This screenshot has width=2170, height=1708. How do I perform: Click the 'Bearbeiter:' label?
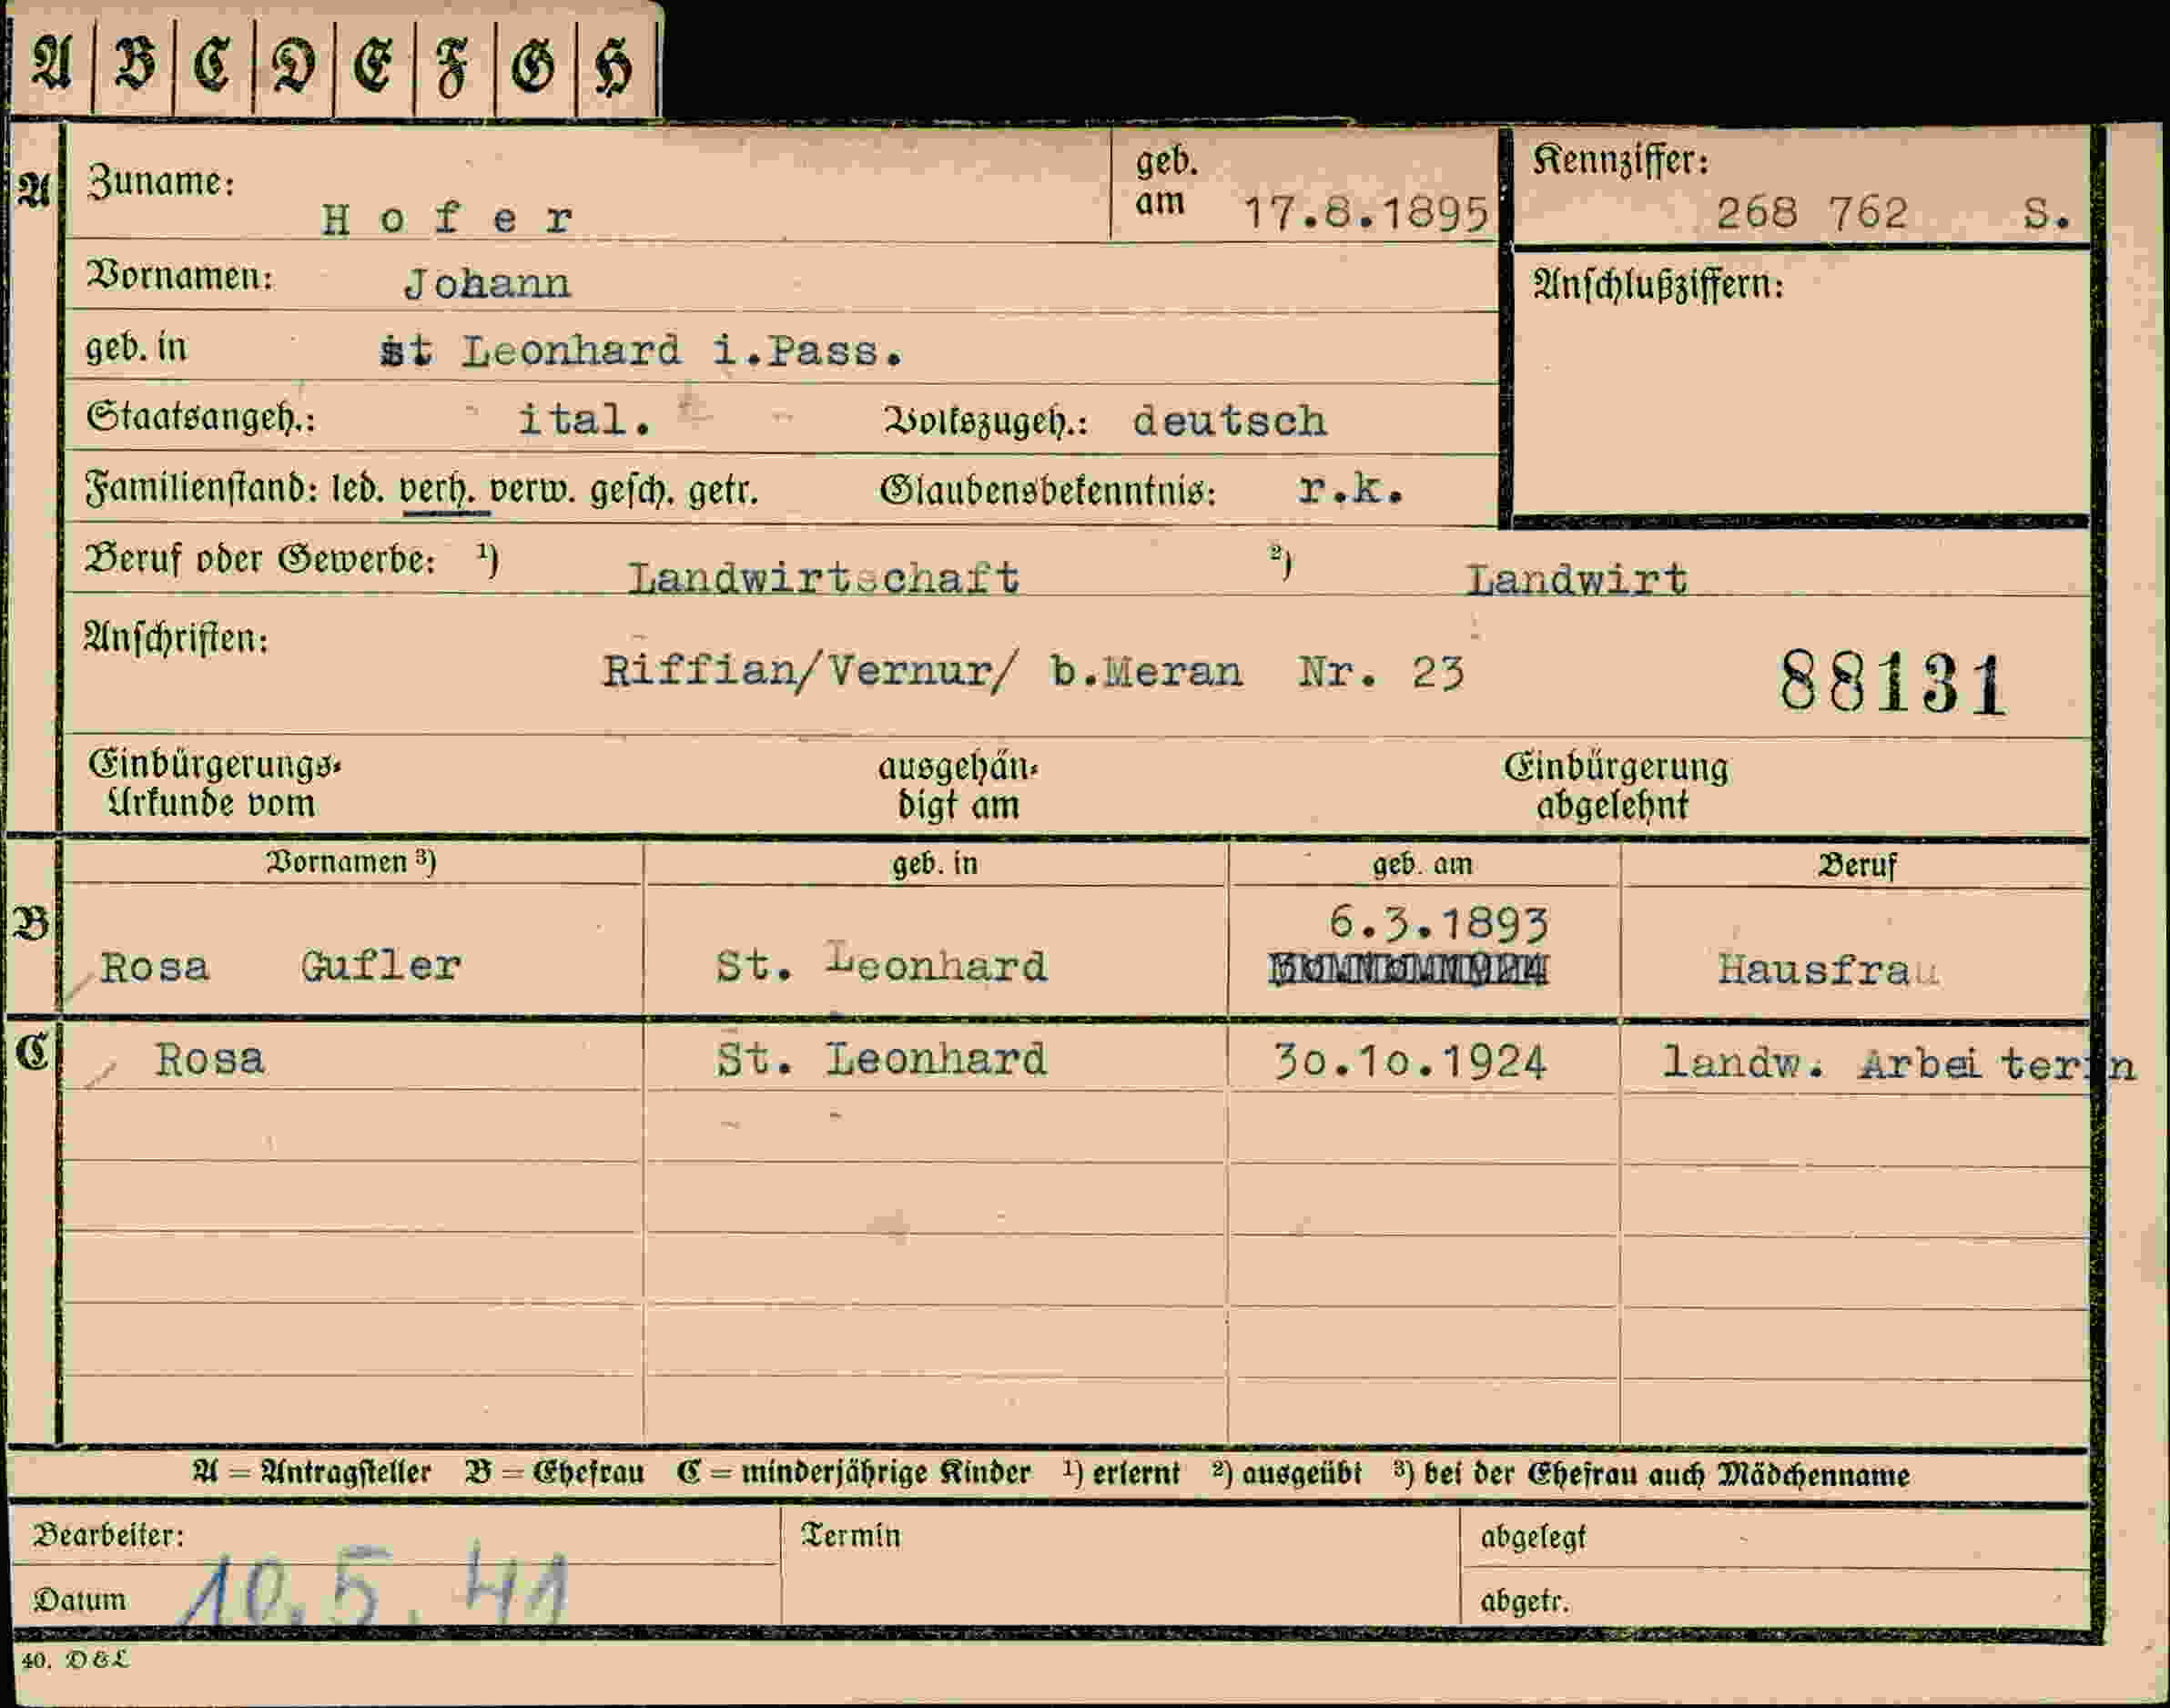click(108, 1535)
